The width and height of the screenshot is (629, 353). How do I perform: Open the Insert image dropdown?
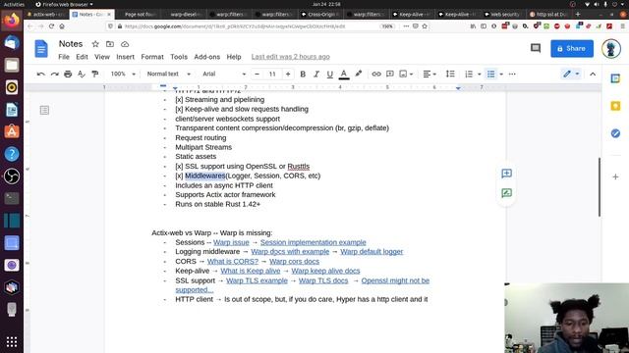coord(406,75)
